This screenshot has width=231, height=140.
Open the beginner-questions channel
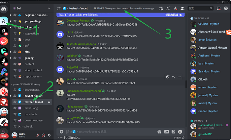(32, 15)
